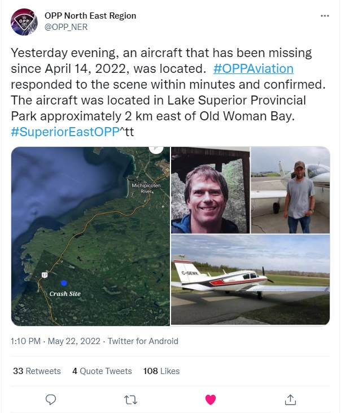Open the three-dot more options menu
This screenshot has width=341, height=413.
(x=324, y=16)
